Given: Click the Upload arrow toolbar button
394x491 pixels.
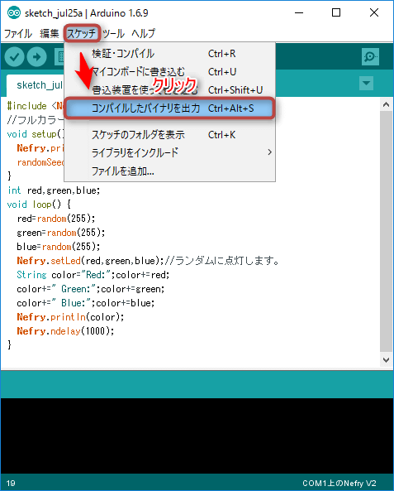Looking at the screenshot, I should 37,57.
